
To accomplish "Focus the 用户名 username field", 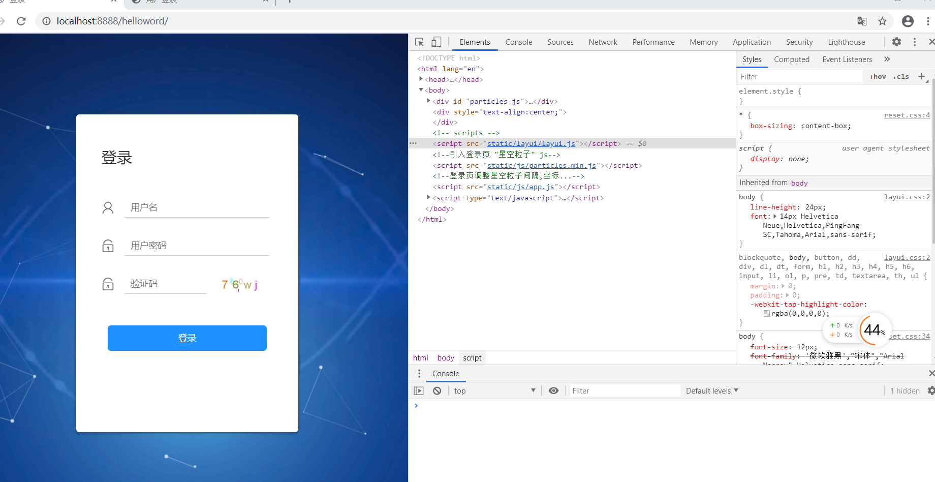I will 197,207.
